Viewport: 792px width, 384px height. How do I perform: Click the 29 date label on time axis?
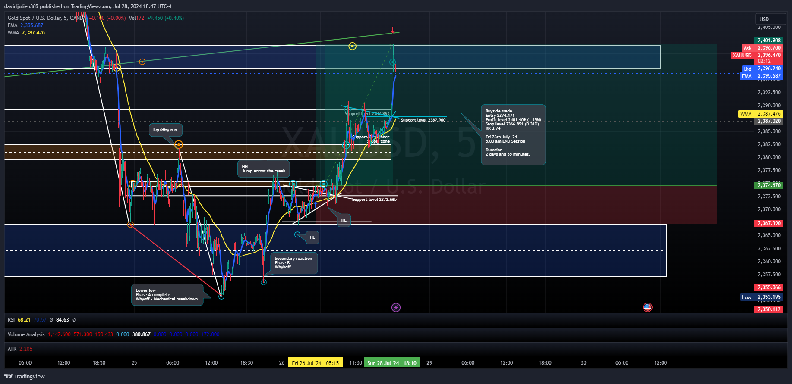(429, 363)
